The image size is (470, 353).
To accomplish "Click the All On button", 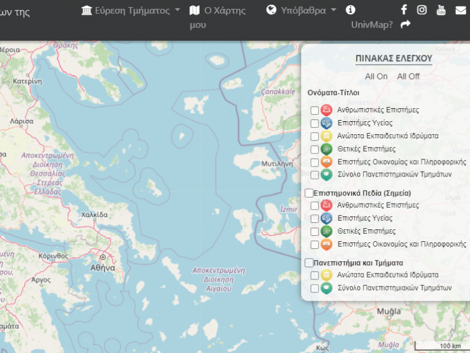I will click(x=376, y=76).
